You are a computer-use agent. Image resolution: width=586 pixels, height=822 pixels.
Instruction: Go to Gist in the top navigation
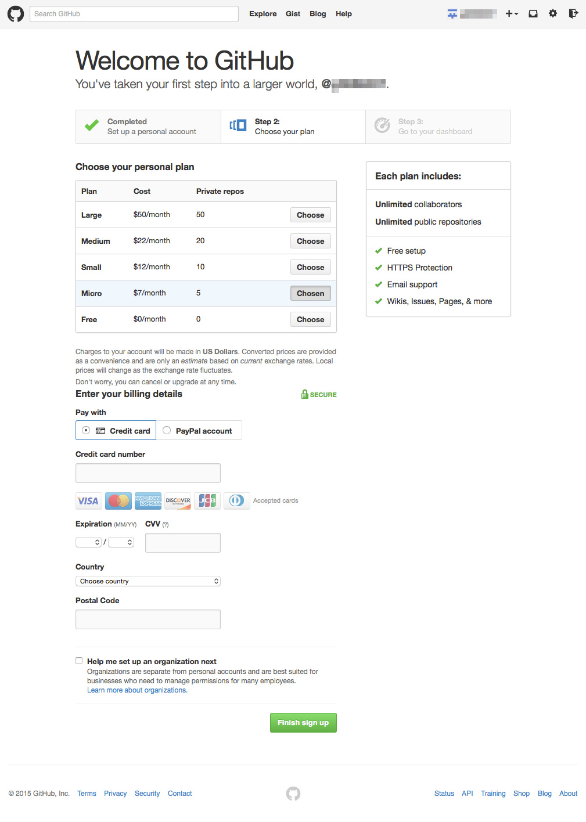(x=293, y=14)
